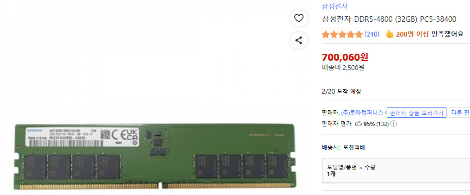Click the orange thumbs-up satisfaction icon
The image size is (470, 195).
390,34
